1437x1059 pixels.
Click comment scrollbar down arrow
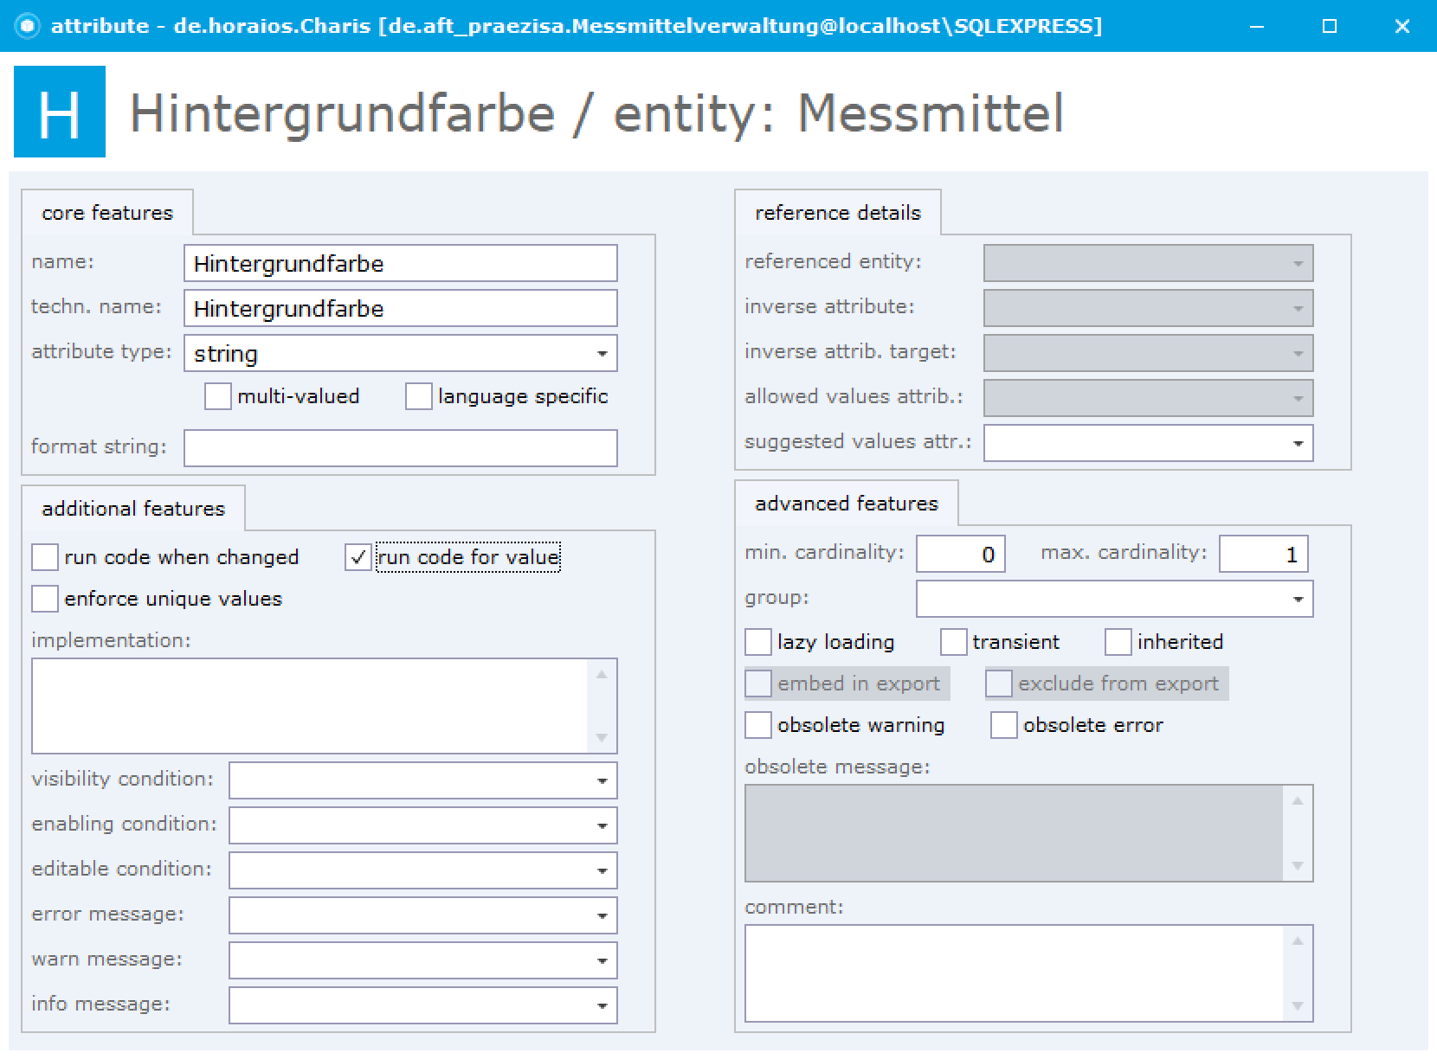pyautogui.click(x=1298, y=1005)
